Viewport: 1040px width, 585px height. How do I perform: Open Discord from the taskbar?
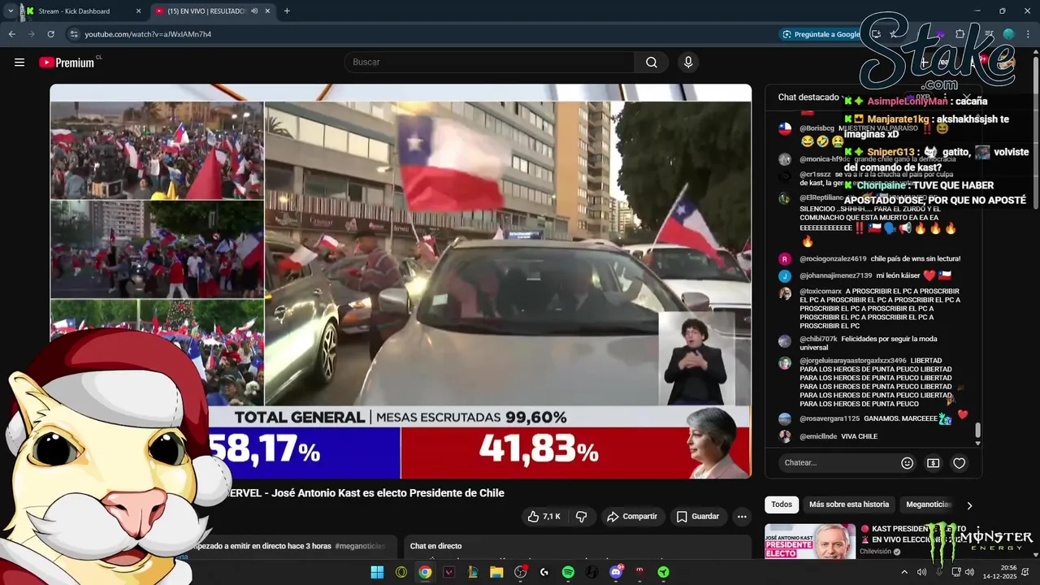point(616,573)
